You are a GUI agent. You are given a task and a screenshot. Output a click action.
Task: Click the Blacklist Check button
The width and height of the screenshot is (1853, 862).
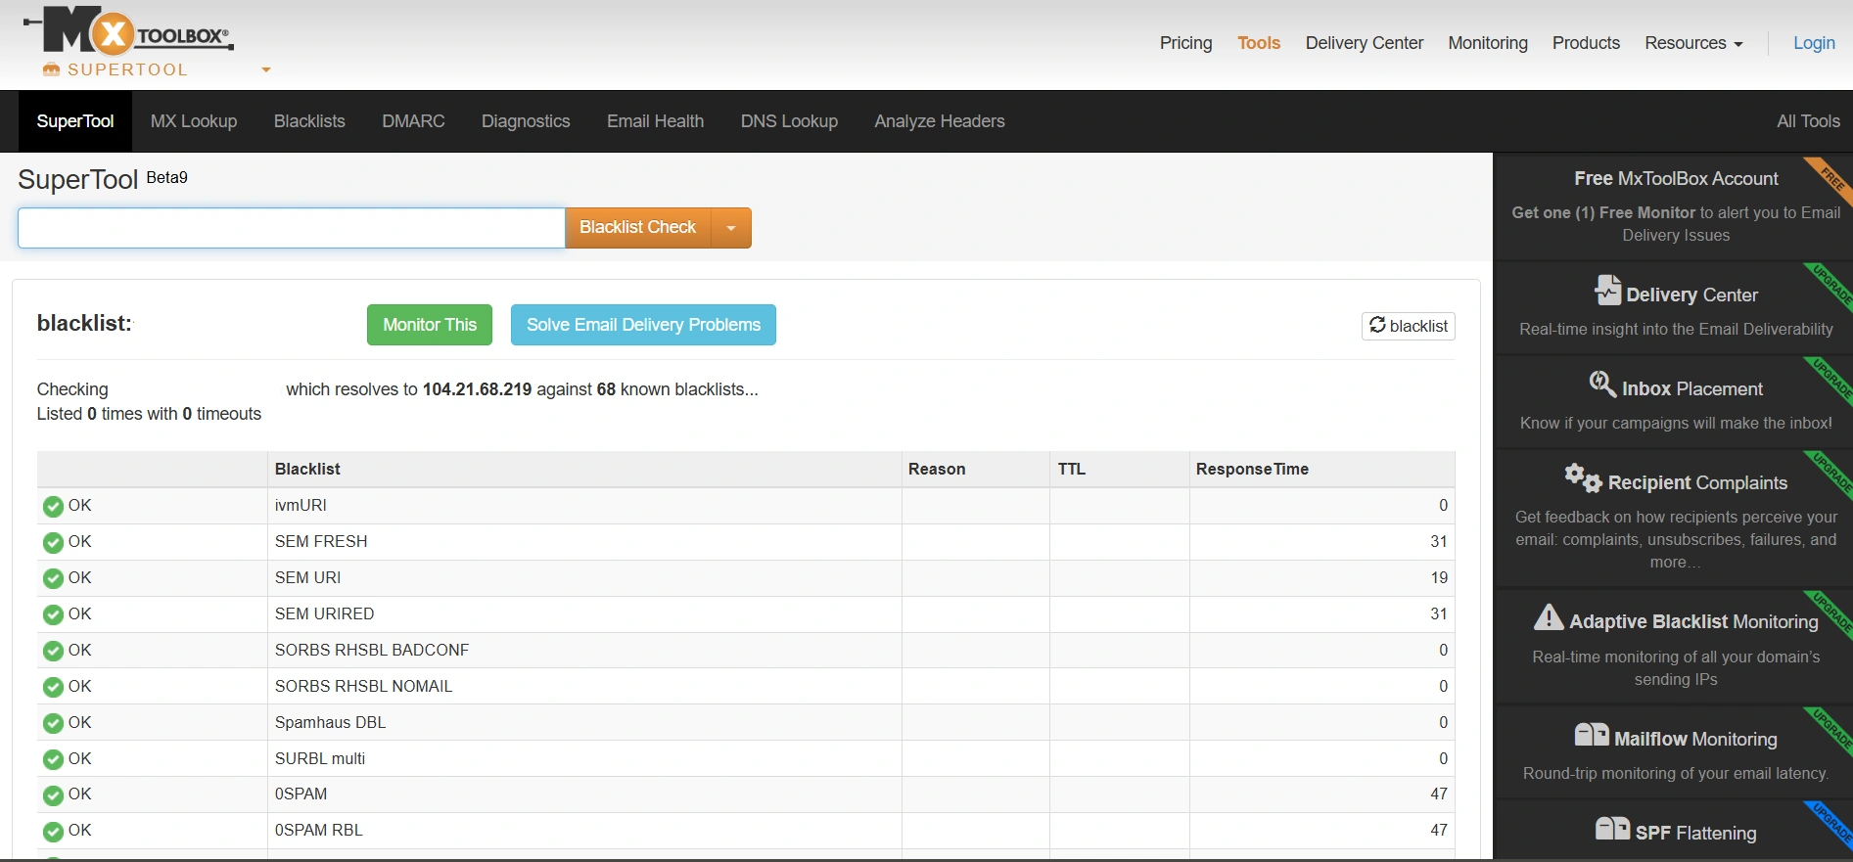pyautogui.click(x=638, y=228)
